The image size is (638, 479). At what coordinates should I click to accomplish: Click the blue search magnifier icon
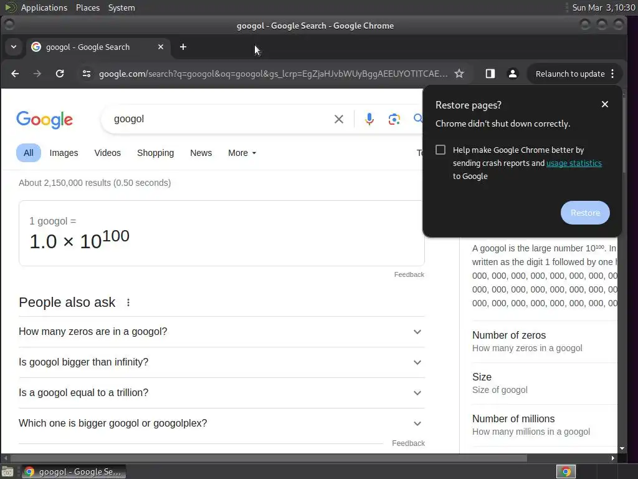click(418, 119)
